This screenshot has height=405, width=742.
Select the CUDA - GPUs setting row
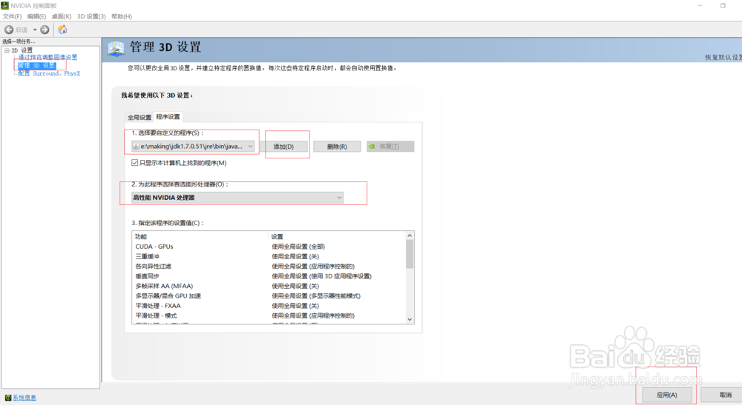(x=269, y=247)
